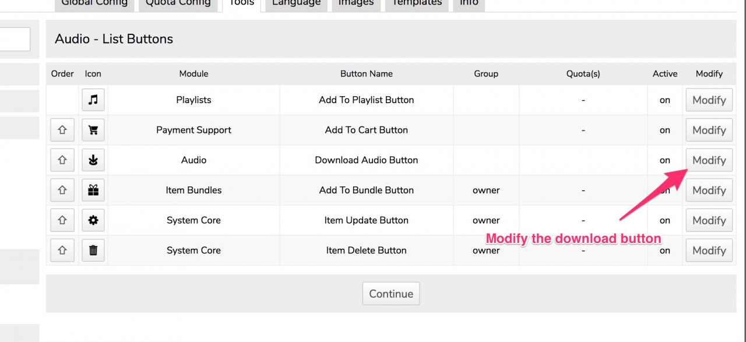The height and width of the screenshot is (342, 746).
Task: Click the Item Update gear icon
Action: (x=93, y=221)
